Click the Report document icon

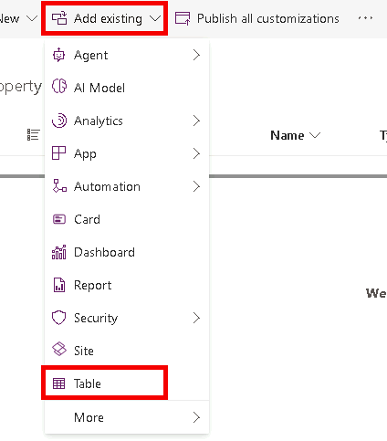(59, 285)
